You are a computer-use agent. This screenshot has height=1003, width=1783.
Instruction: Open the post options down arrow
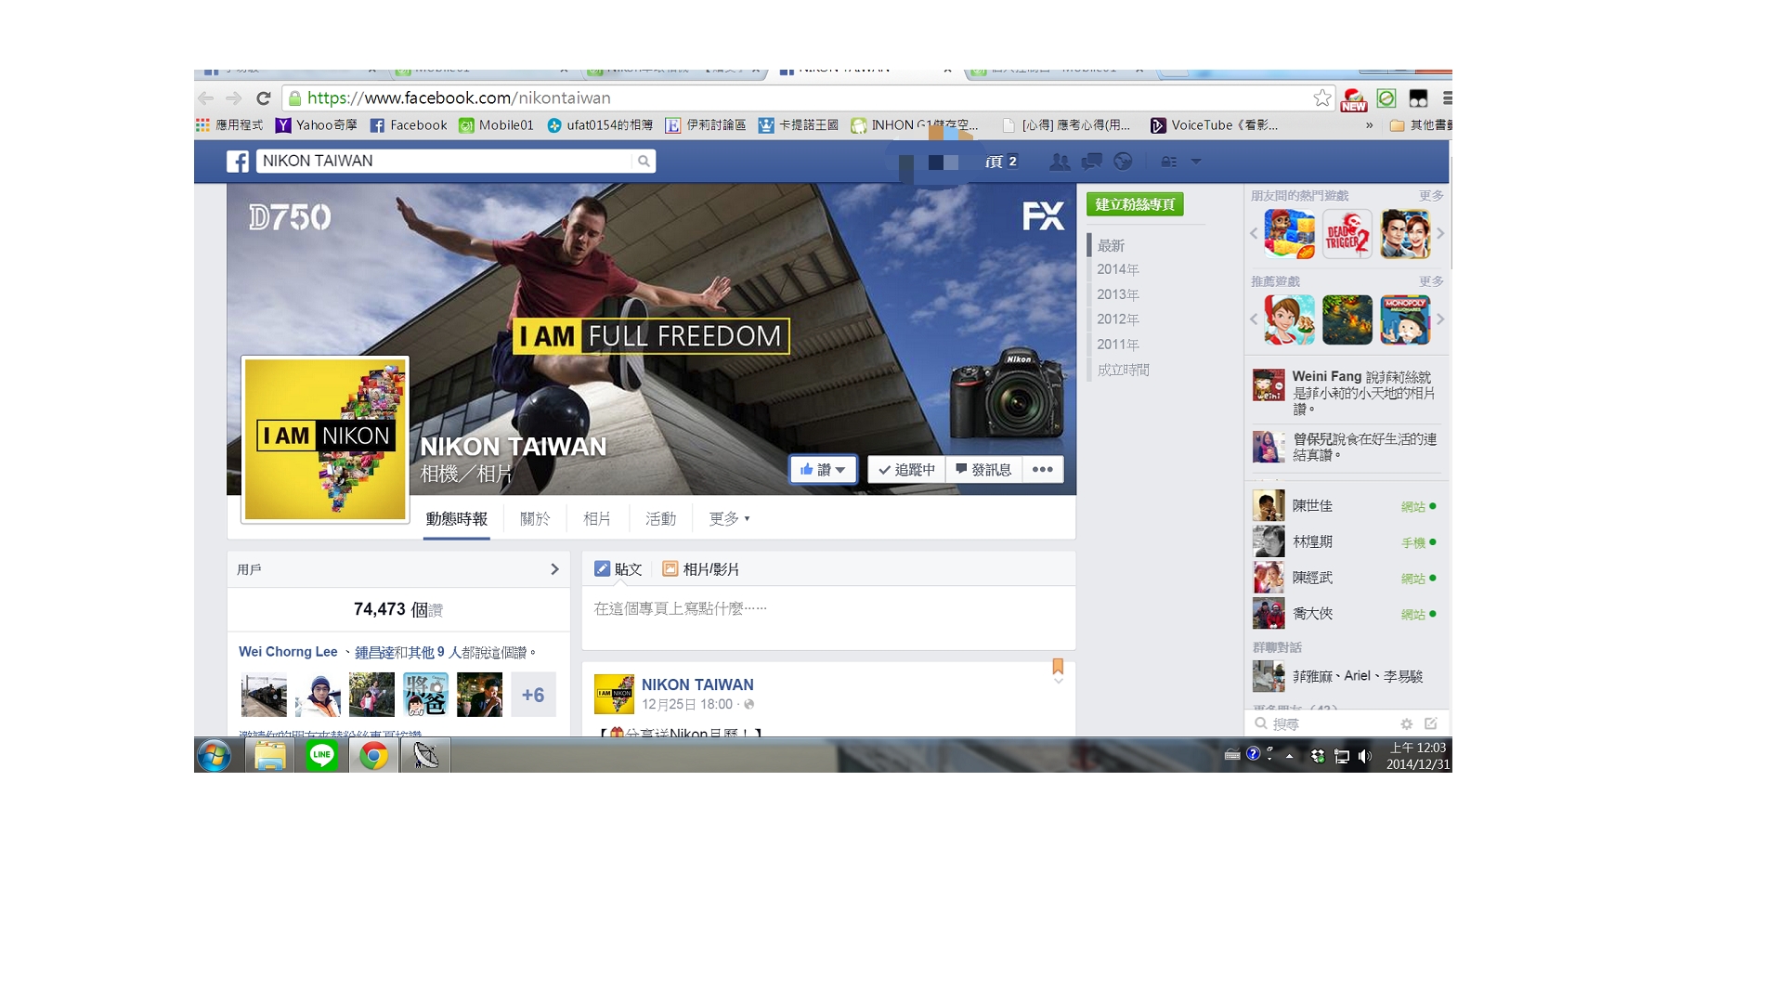point(1058,682)
